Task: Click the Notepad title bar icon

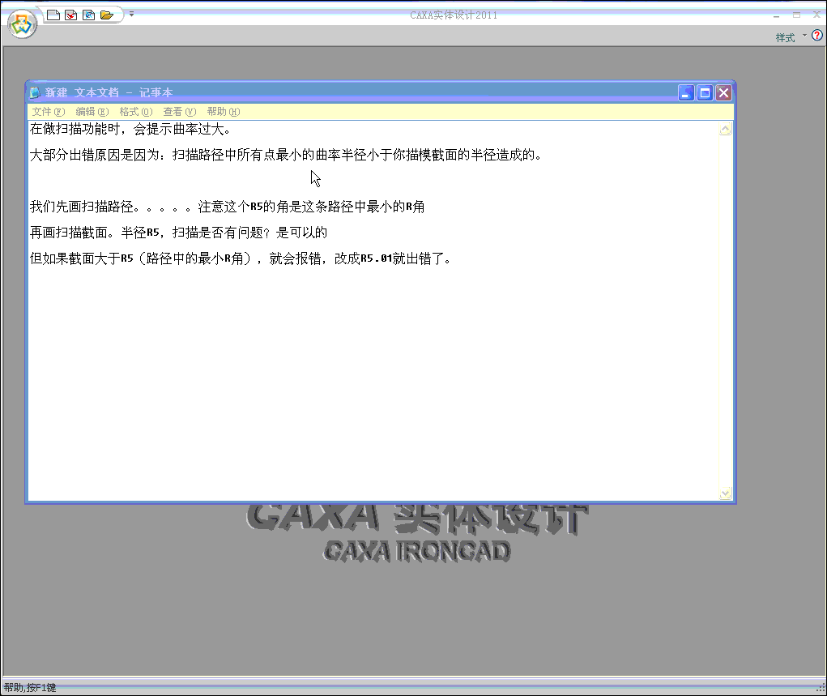Action: tap(35, 92)
